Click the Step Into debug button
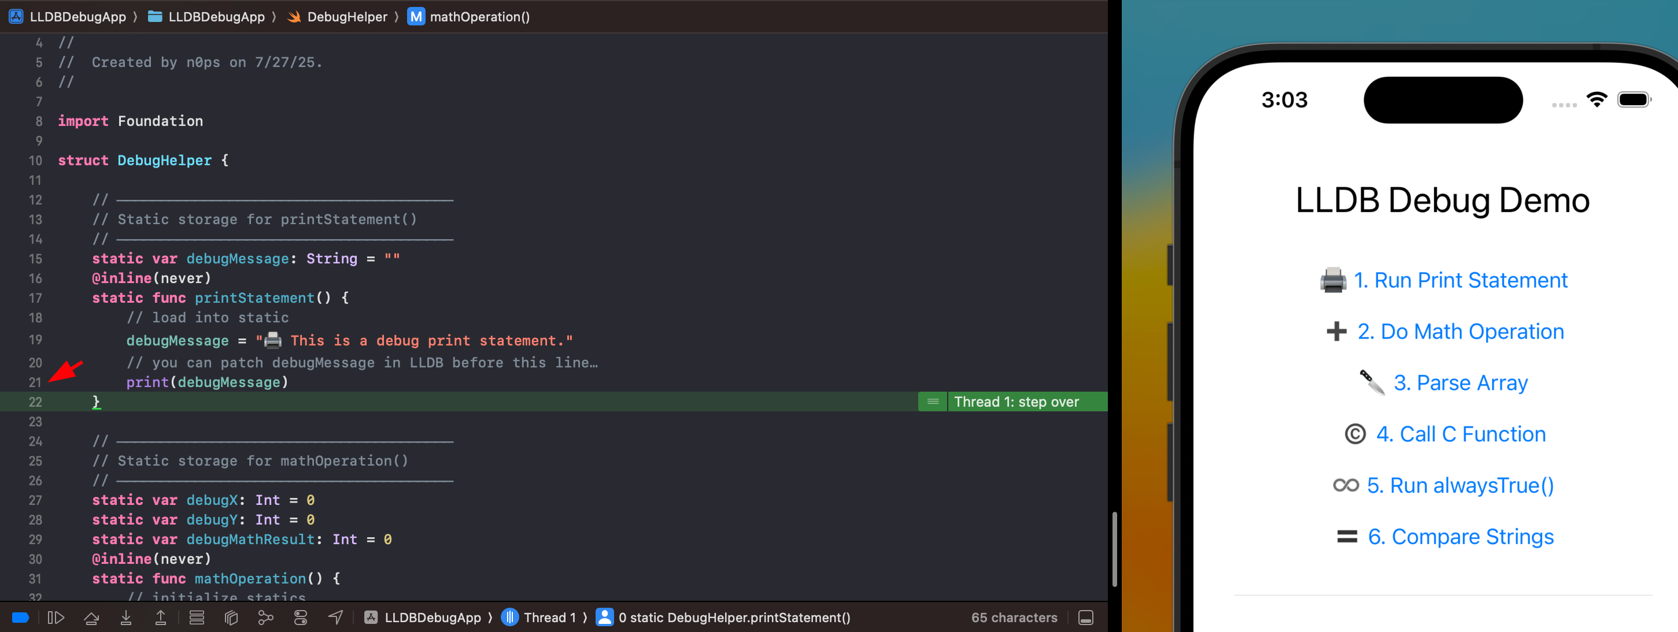Screen dimensions: 1678x632 pos(125,618)
